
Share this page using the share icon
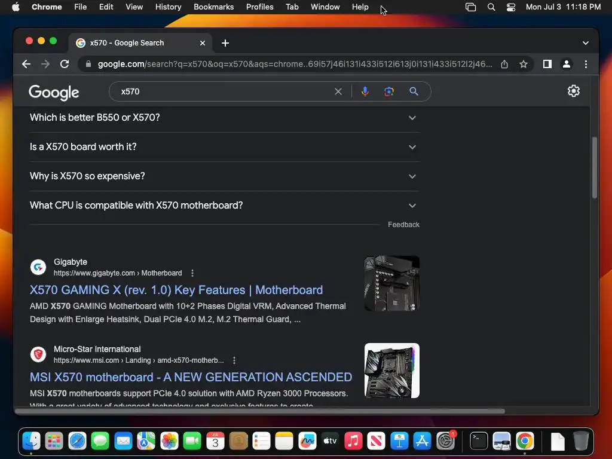[x=504, y=64]
